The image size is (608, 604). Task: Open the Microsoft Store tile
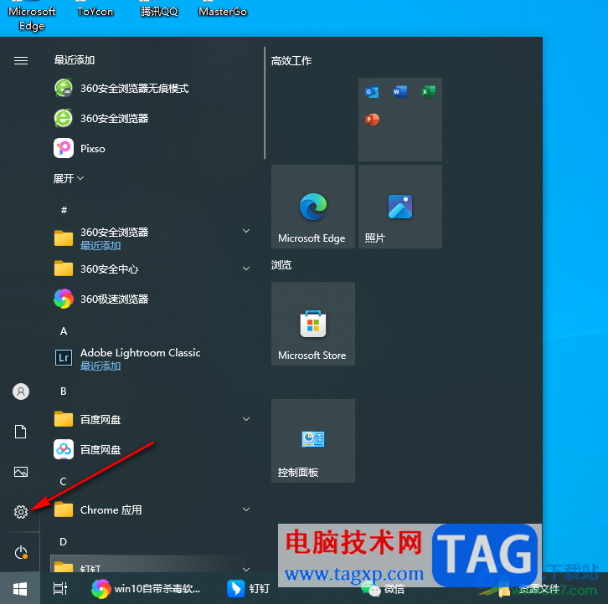coord(313,324)
